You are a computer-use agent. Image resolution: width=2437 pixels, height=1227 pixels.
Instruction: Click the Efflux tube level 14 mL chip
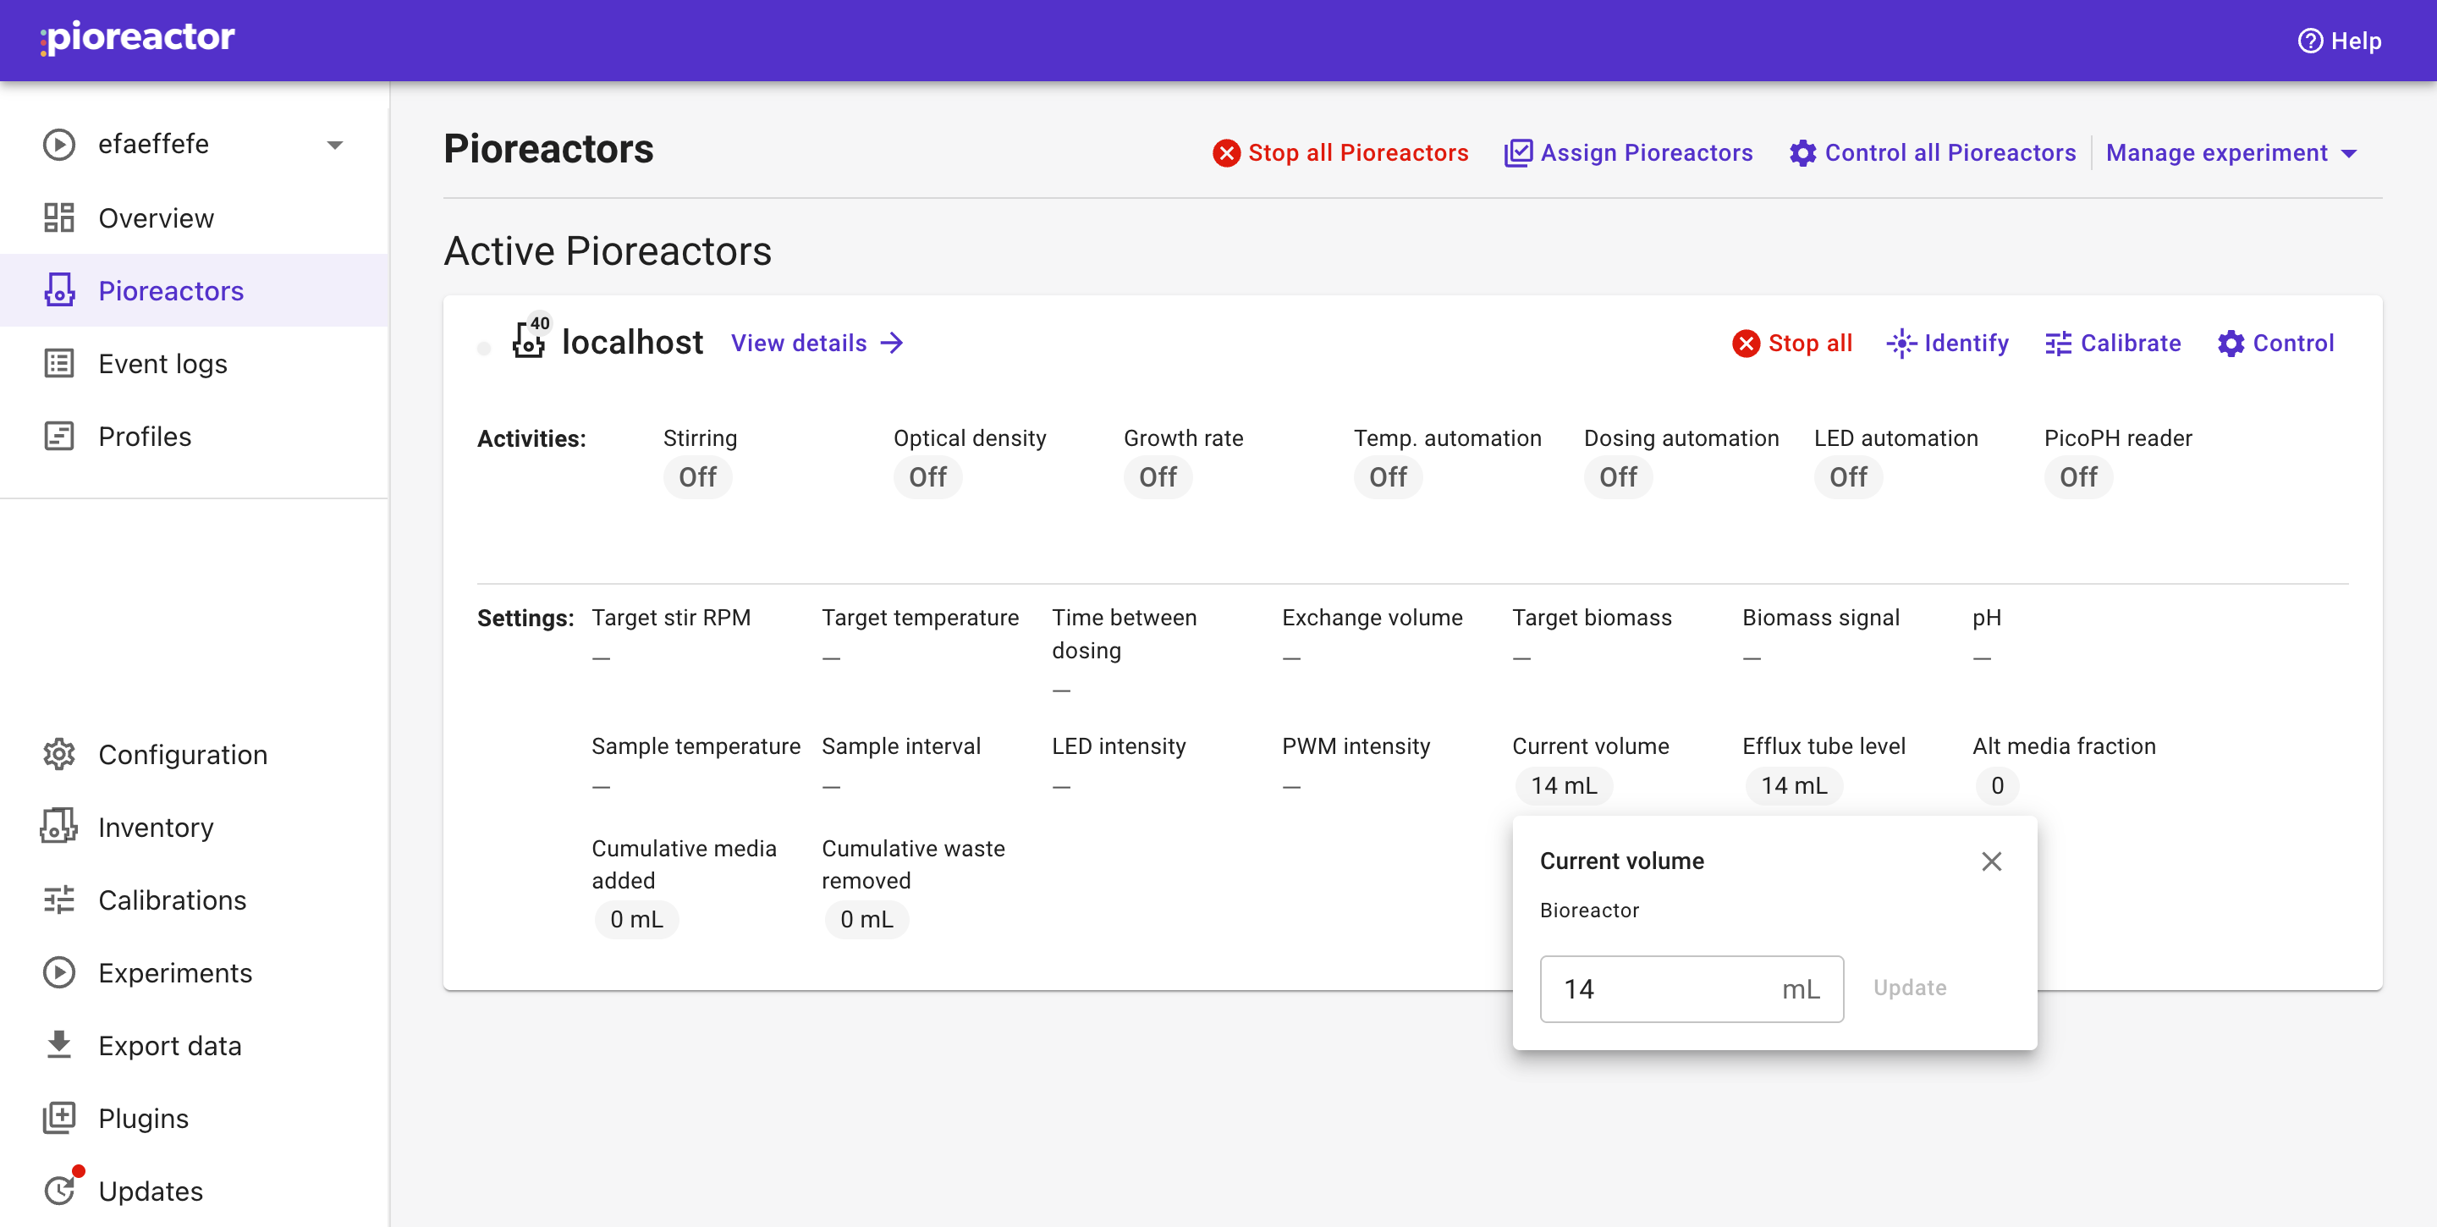pos(1794,785)
